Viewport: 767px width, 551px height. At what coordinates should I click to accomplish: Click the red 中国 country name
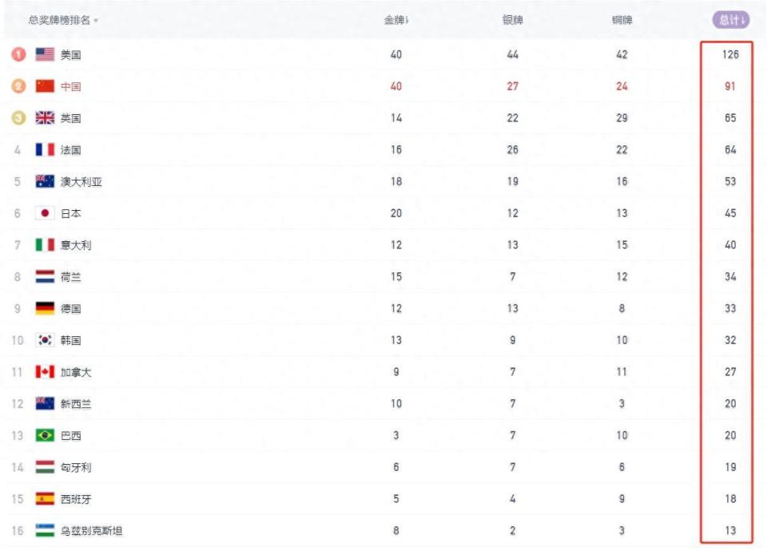point(71,86)
